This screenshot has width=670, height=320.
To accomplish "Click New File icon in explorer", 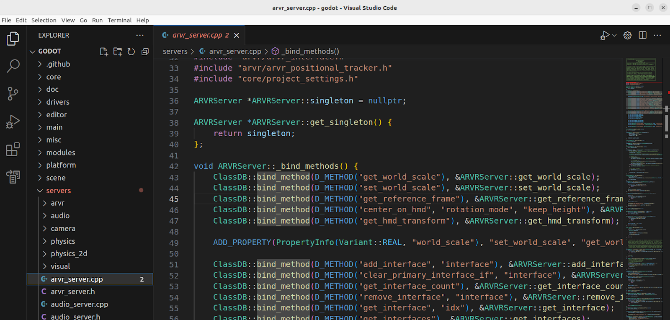I will coord(104,52).
